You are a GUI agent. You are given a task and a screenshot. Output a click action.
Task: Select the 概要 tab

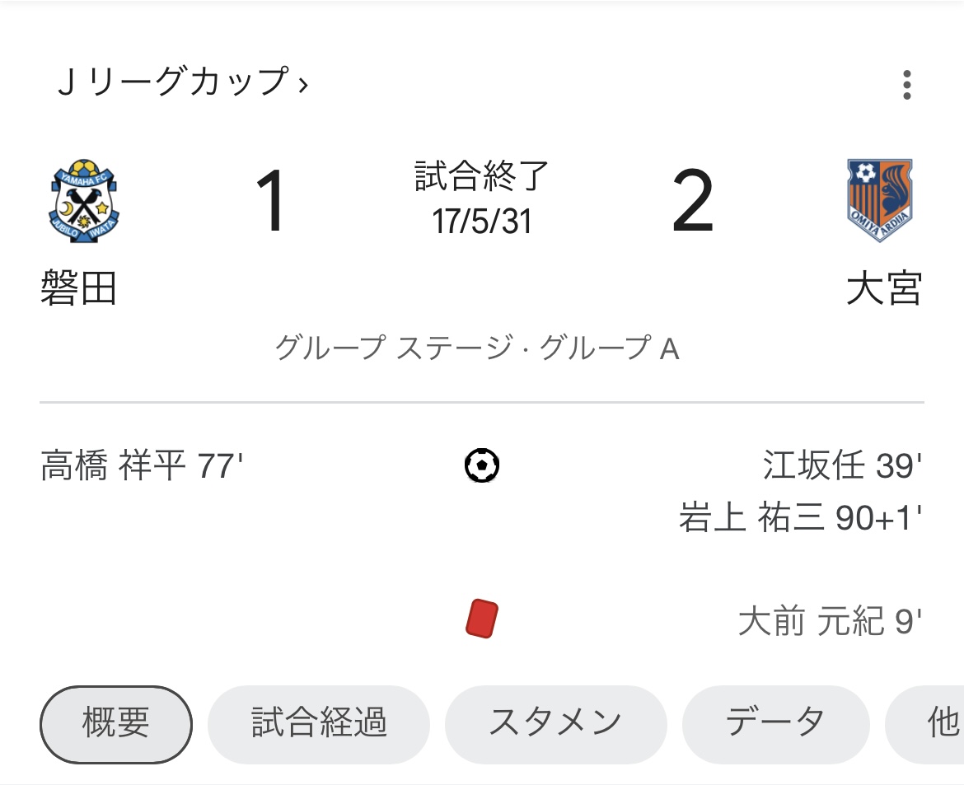pos(116,725)
